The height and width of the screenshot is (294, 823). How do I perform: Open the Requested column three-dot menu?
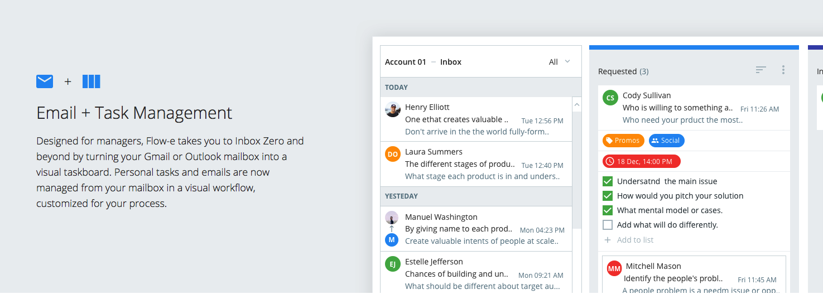point(783,70)
